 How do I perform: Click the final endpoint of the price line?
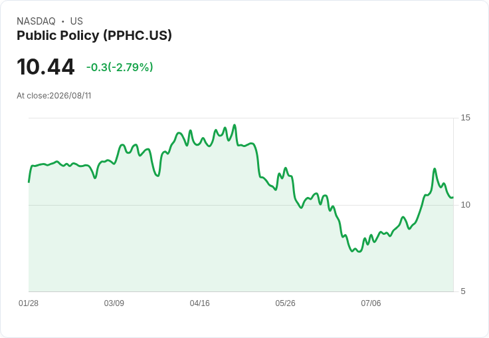(x=453, y=197)
